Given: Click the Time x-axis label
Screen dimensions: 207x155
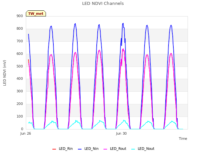Looking at the screenshot, I should pos(183,139).
